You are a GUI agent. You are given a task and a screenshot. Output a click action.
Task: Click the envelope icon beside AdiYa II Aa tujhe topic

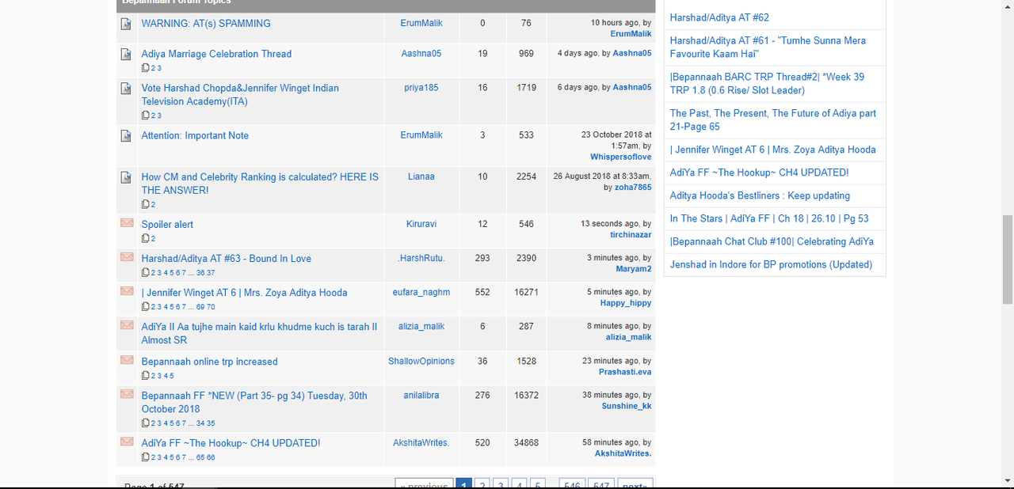point(127,325)
